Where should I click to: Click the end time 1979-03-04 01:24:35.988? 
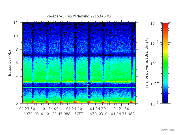click(111, 114)
